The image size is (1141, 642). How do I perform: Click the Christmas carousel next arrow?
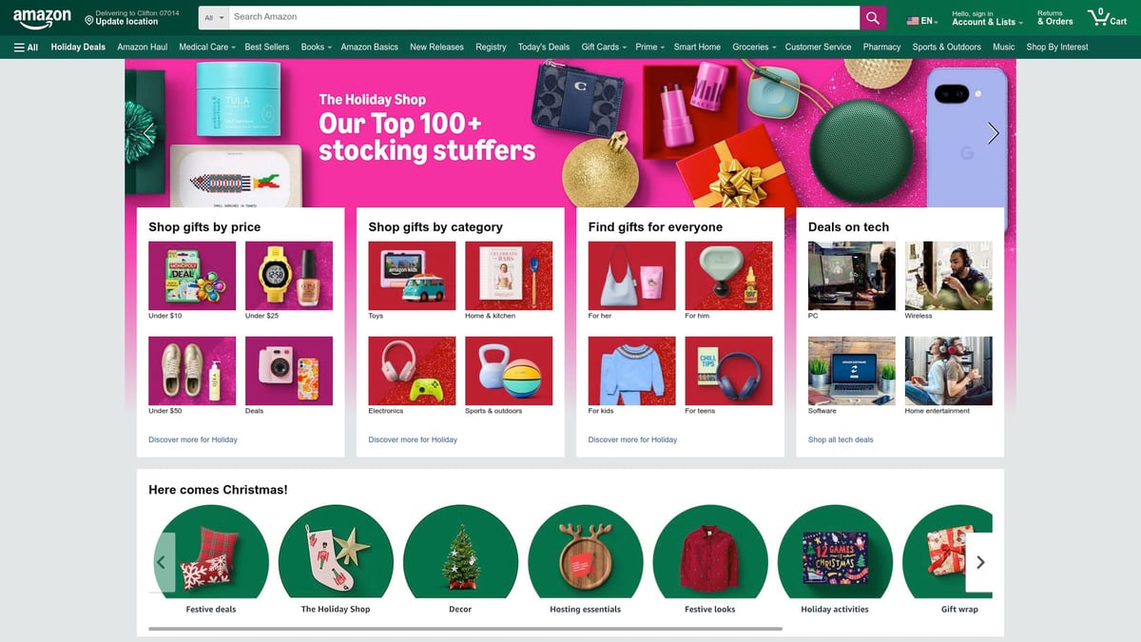click(x=980, y=562)
